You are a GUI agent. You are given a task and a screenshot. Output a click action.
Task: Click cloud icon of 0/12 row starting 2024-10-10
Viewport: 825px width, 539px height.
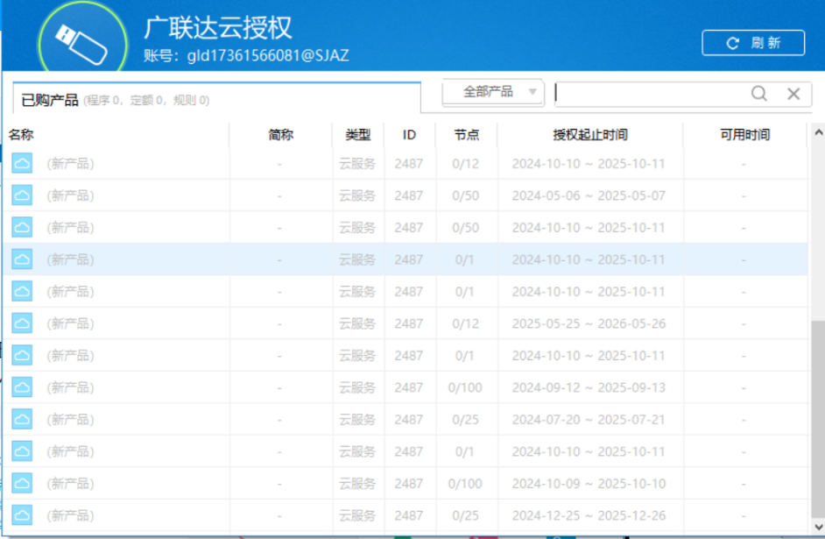click(22, 163)
